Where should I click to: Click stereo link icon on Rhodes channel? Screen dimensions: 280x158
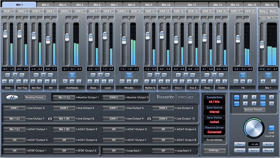click(129, 75)
